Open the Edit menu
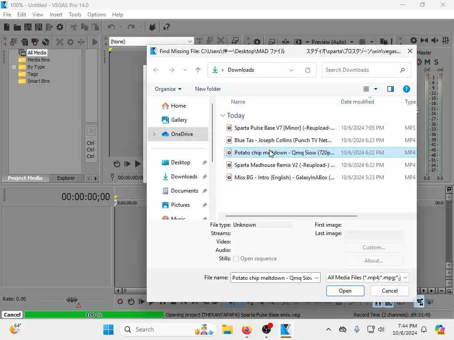The height and width of the screenshot is (340, 454). pyautogui.click(x=21, y=15)
